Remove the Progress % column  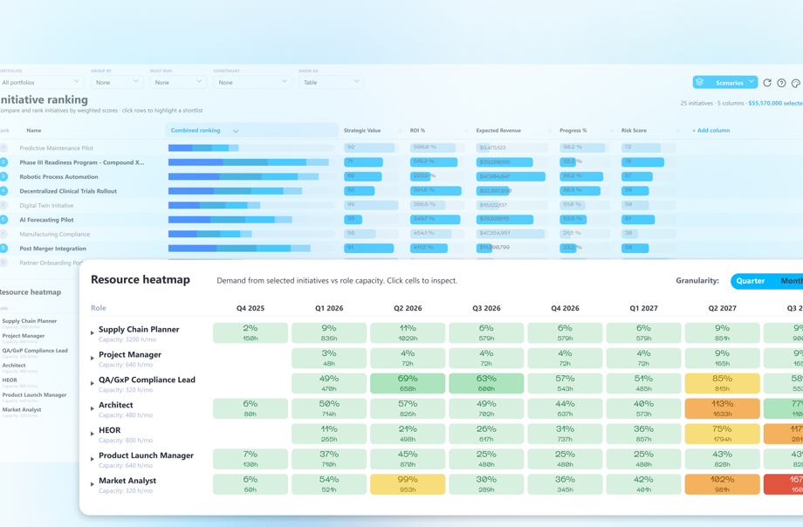tap(612, 131)
